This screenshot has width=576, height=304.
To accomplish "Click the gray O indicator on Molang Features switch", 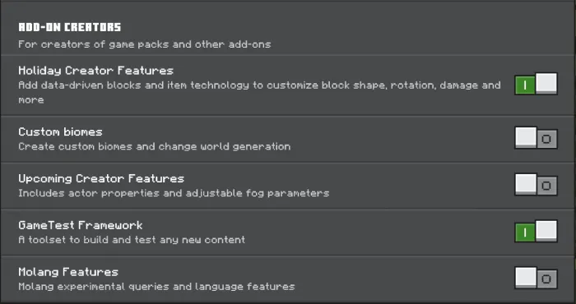I will pyautogui.click(x=546, y=279).
